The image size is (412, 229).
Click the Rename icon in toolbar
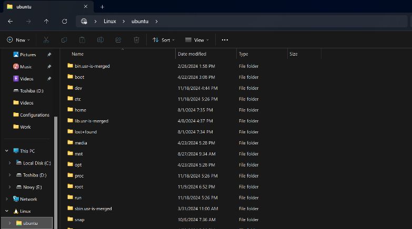[x=100, y=40]
